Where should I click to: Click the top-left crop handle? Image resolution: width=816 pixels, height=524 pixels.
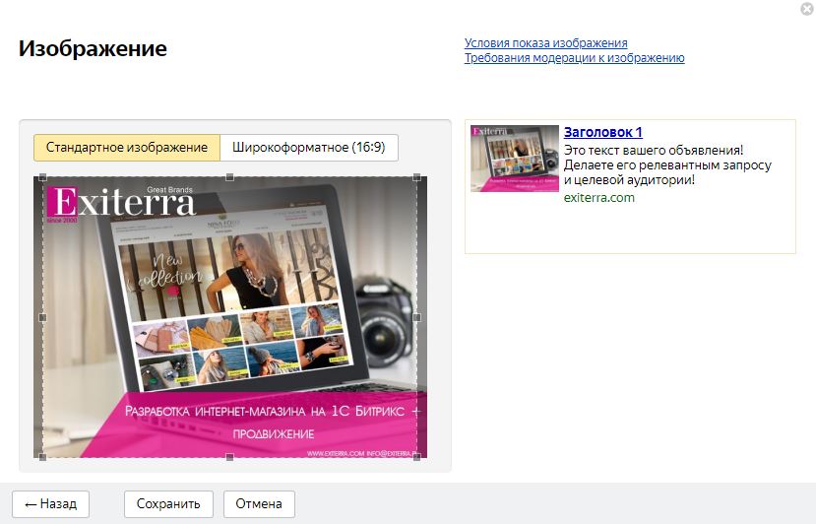(41, 178)
